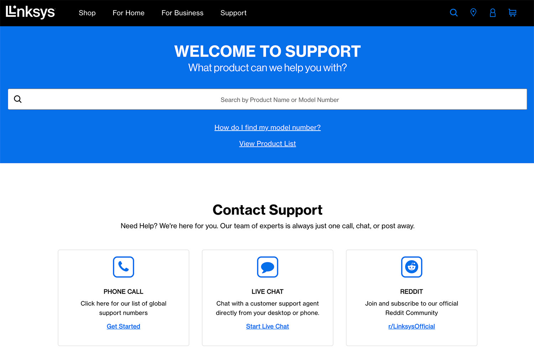Open the For Home menu
534x356 pixels.
(129, 13)
